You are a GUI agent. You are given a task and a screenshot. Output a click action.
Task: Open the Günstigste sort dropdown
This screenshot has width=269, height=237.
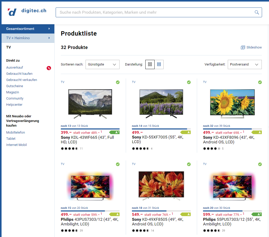pos(102,64)
